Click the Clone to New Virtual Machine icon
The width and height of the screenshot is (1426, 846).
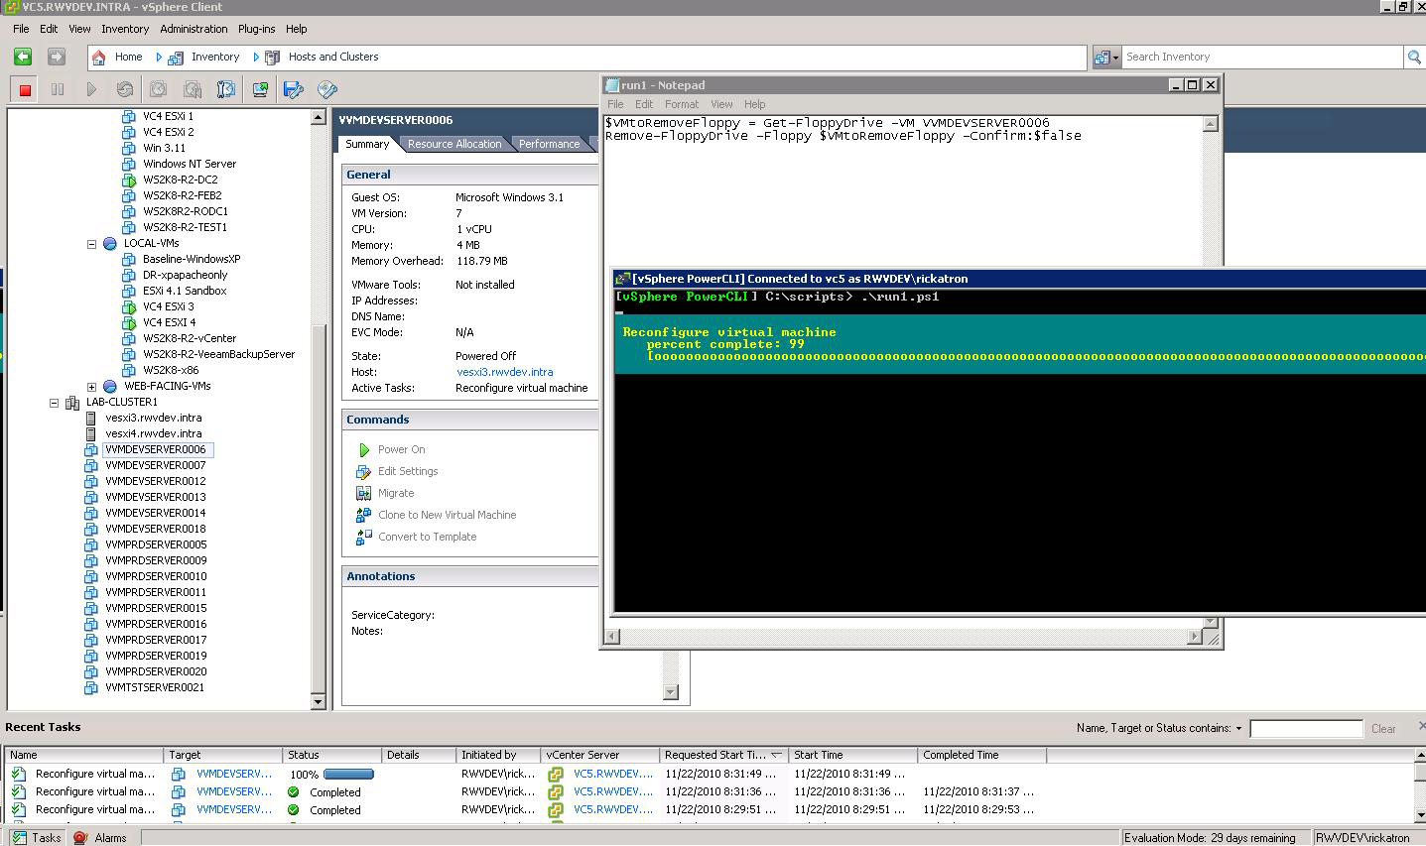pos(363,515)
